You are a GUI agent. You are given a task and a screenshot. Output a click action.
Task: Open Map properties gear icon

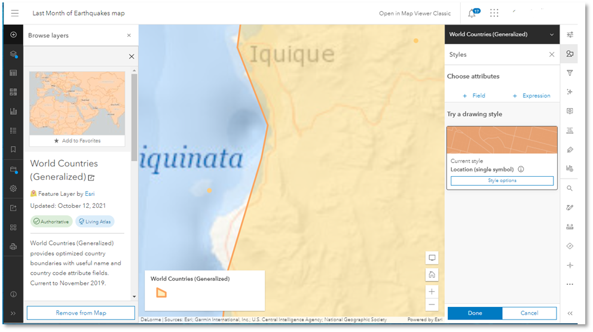click(x=13, y=189)
